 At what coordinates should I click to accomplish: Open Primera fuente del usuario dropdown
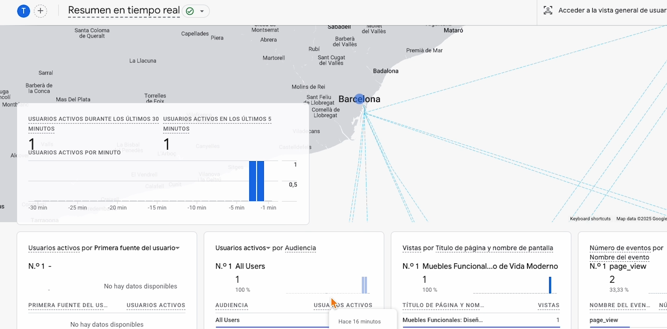[137, 248]
